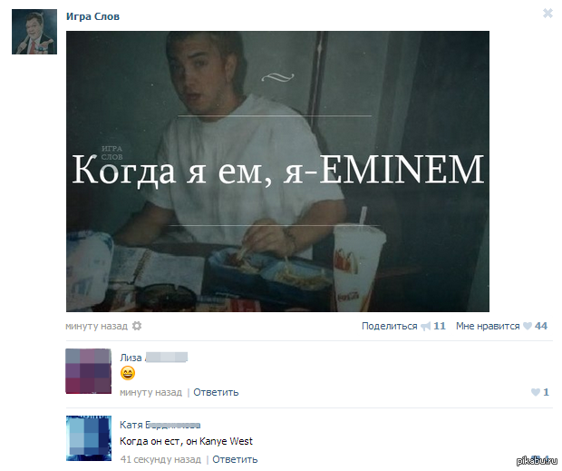Like Лиза's comment with the heart icon

click(x=536, y=392)
